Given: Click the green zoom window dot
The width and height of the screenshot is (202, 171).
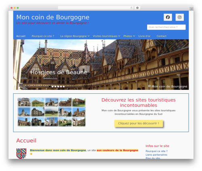Looking at the screenshot, I should 18,8.
